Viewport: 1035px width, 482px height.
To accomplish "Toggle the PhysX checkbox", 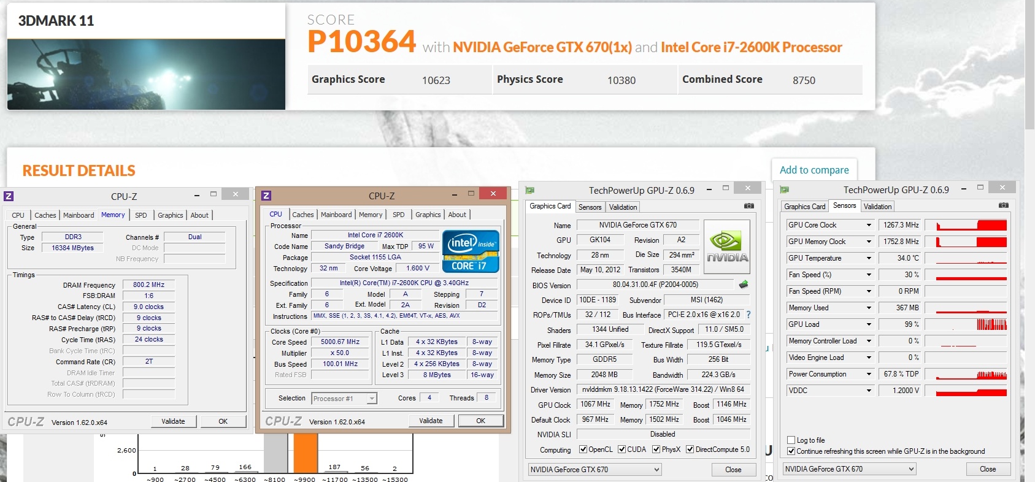I will point(656,449).
